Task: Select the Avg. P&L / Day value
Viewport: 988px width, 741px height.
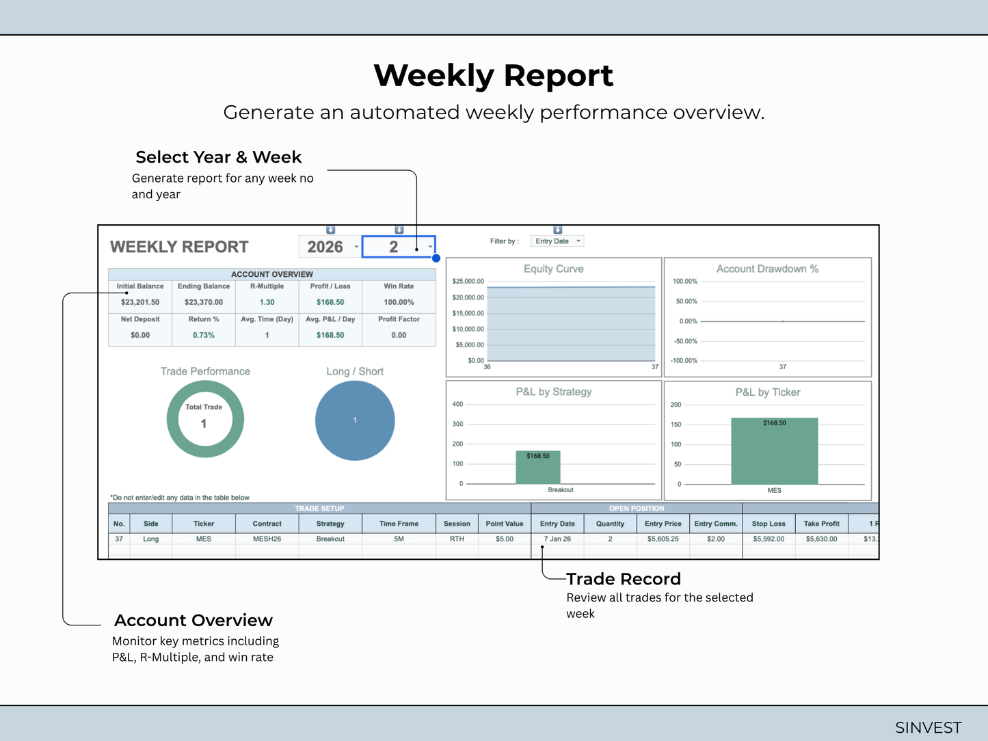Action: click(x=330, y=335)
